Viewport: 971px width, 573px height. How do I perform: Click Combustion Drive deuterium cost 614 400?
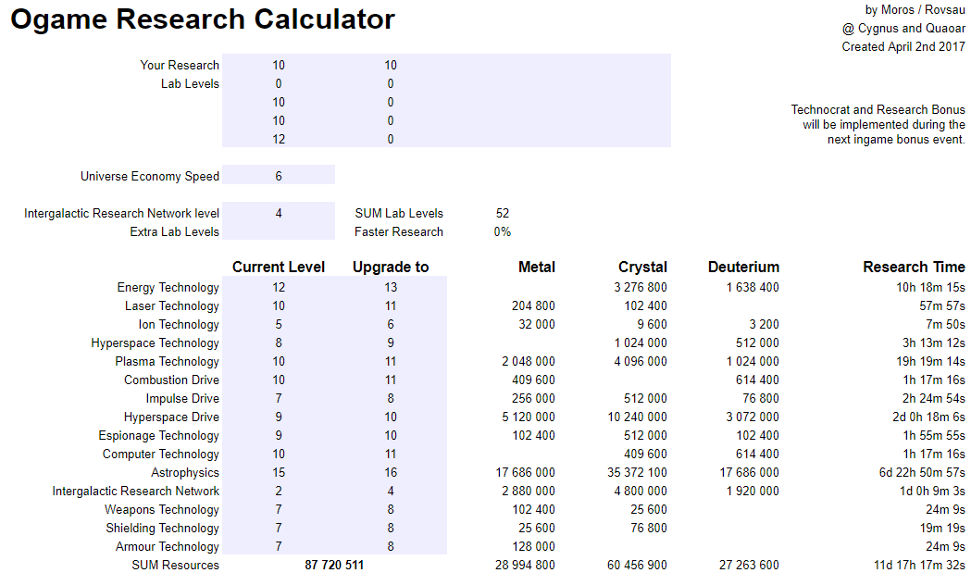[757, 380]
